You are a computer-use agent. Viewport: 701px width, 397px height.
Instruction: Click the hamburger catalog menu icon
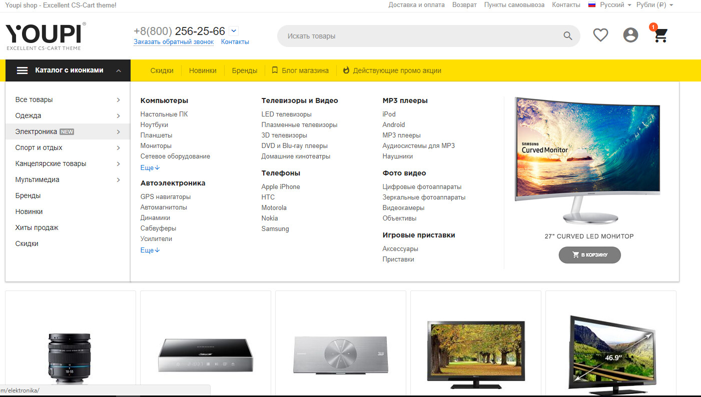pyautogui.click(x=22, y=70)
